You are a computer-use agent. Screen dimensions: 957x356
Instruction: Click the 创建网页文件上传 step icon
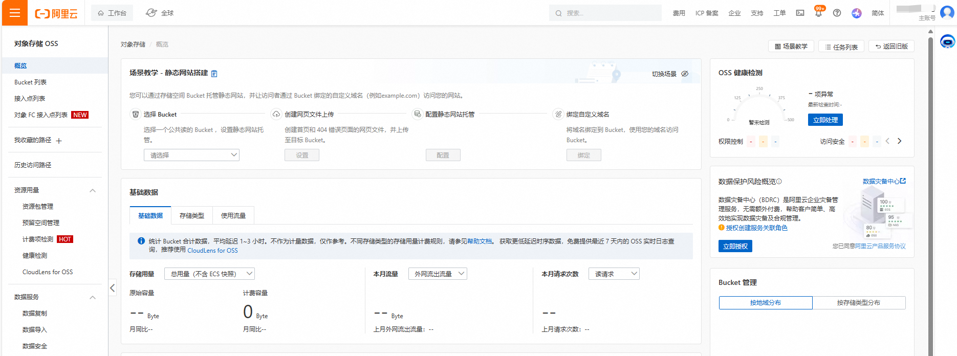point(276,114)
